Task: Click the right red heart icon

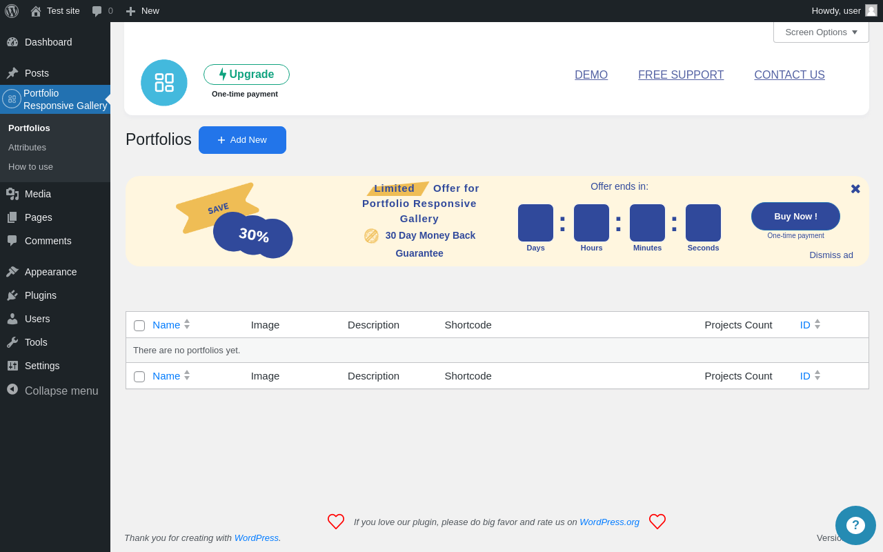Action: (657, 522)
